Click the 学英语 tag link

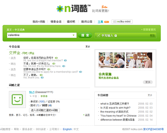[44, 96]
